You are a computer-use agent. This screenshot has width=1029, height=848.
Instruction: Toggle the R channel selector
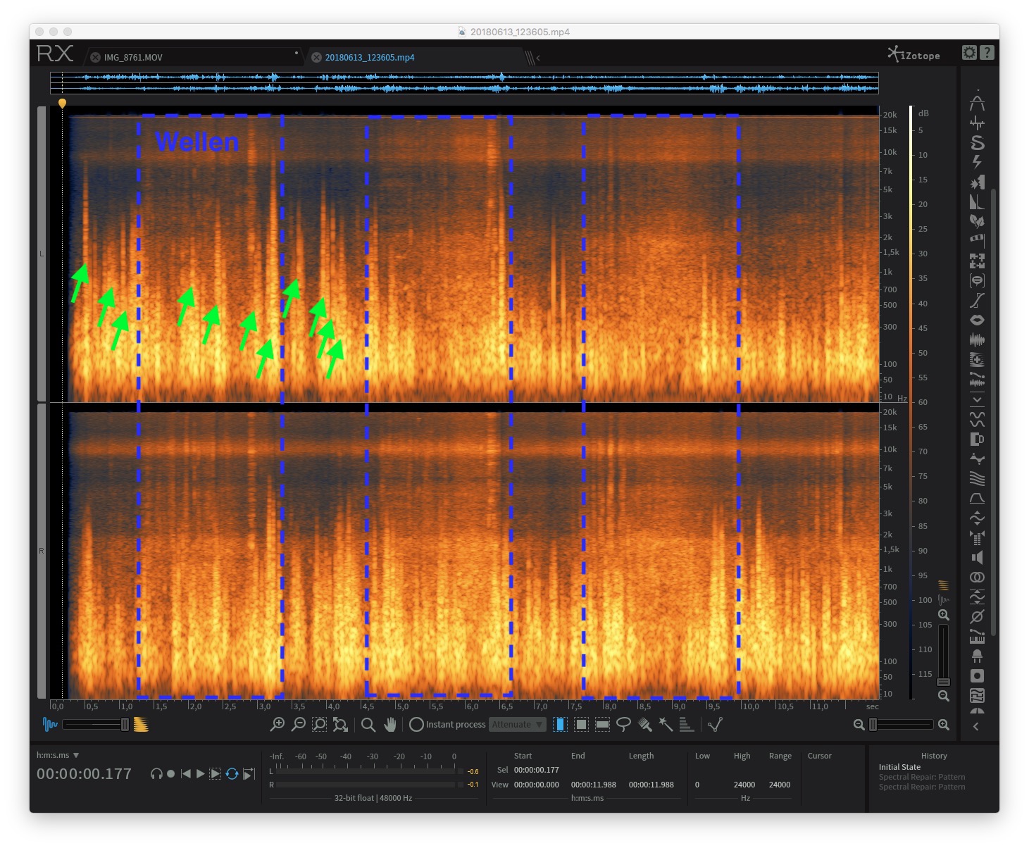(42, 551)
